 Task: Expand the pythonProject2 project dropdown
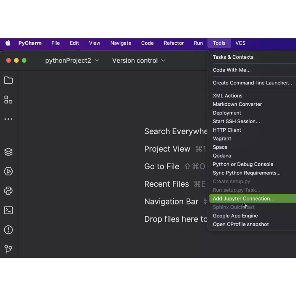click(x=72, y=60)
